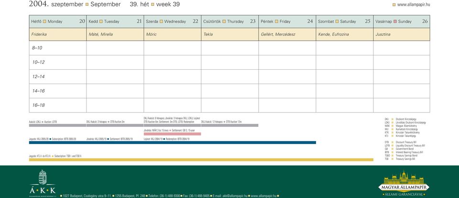Click the name day 'Móric'
This screenshot has height=198, width=459.
[151, 34]
